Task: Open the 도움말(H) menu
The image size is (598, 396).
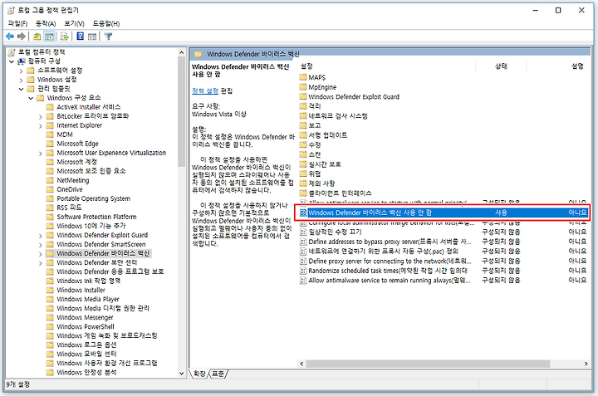Action: tap(106, 23)
